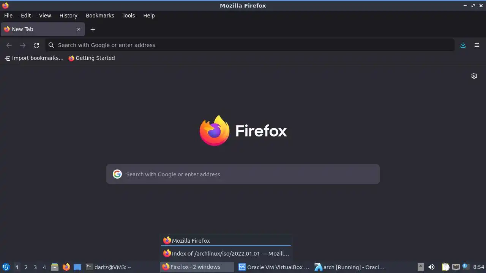This screenshot has height=273, width=486.
Task: Open the Bookmarks menu
Action: 100,16
